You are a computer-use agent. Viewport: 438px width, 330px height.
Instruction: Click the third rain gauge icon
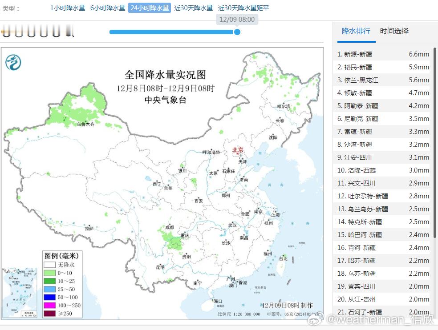tap(31, 32)
